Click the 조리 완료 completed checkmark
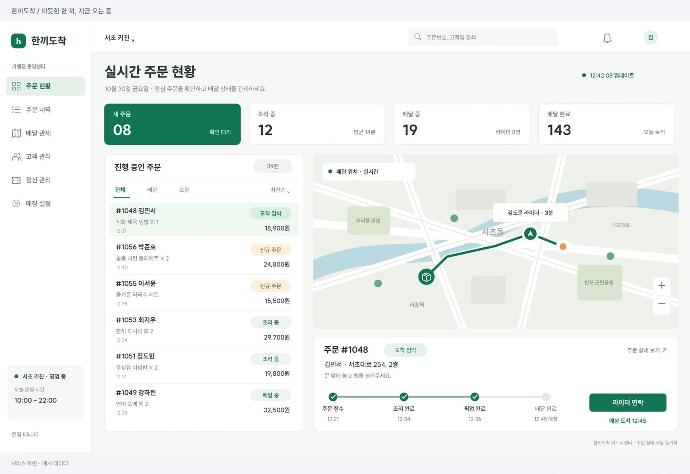The width and height of the screenshot is (690, 474). click(x=404, y=396)
